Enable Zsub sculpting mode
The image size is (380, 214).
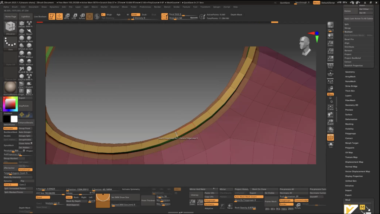[x=144, y=14]
